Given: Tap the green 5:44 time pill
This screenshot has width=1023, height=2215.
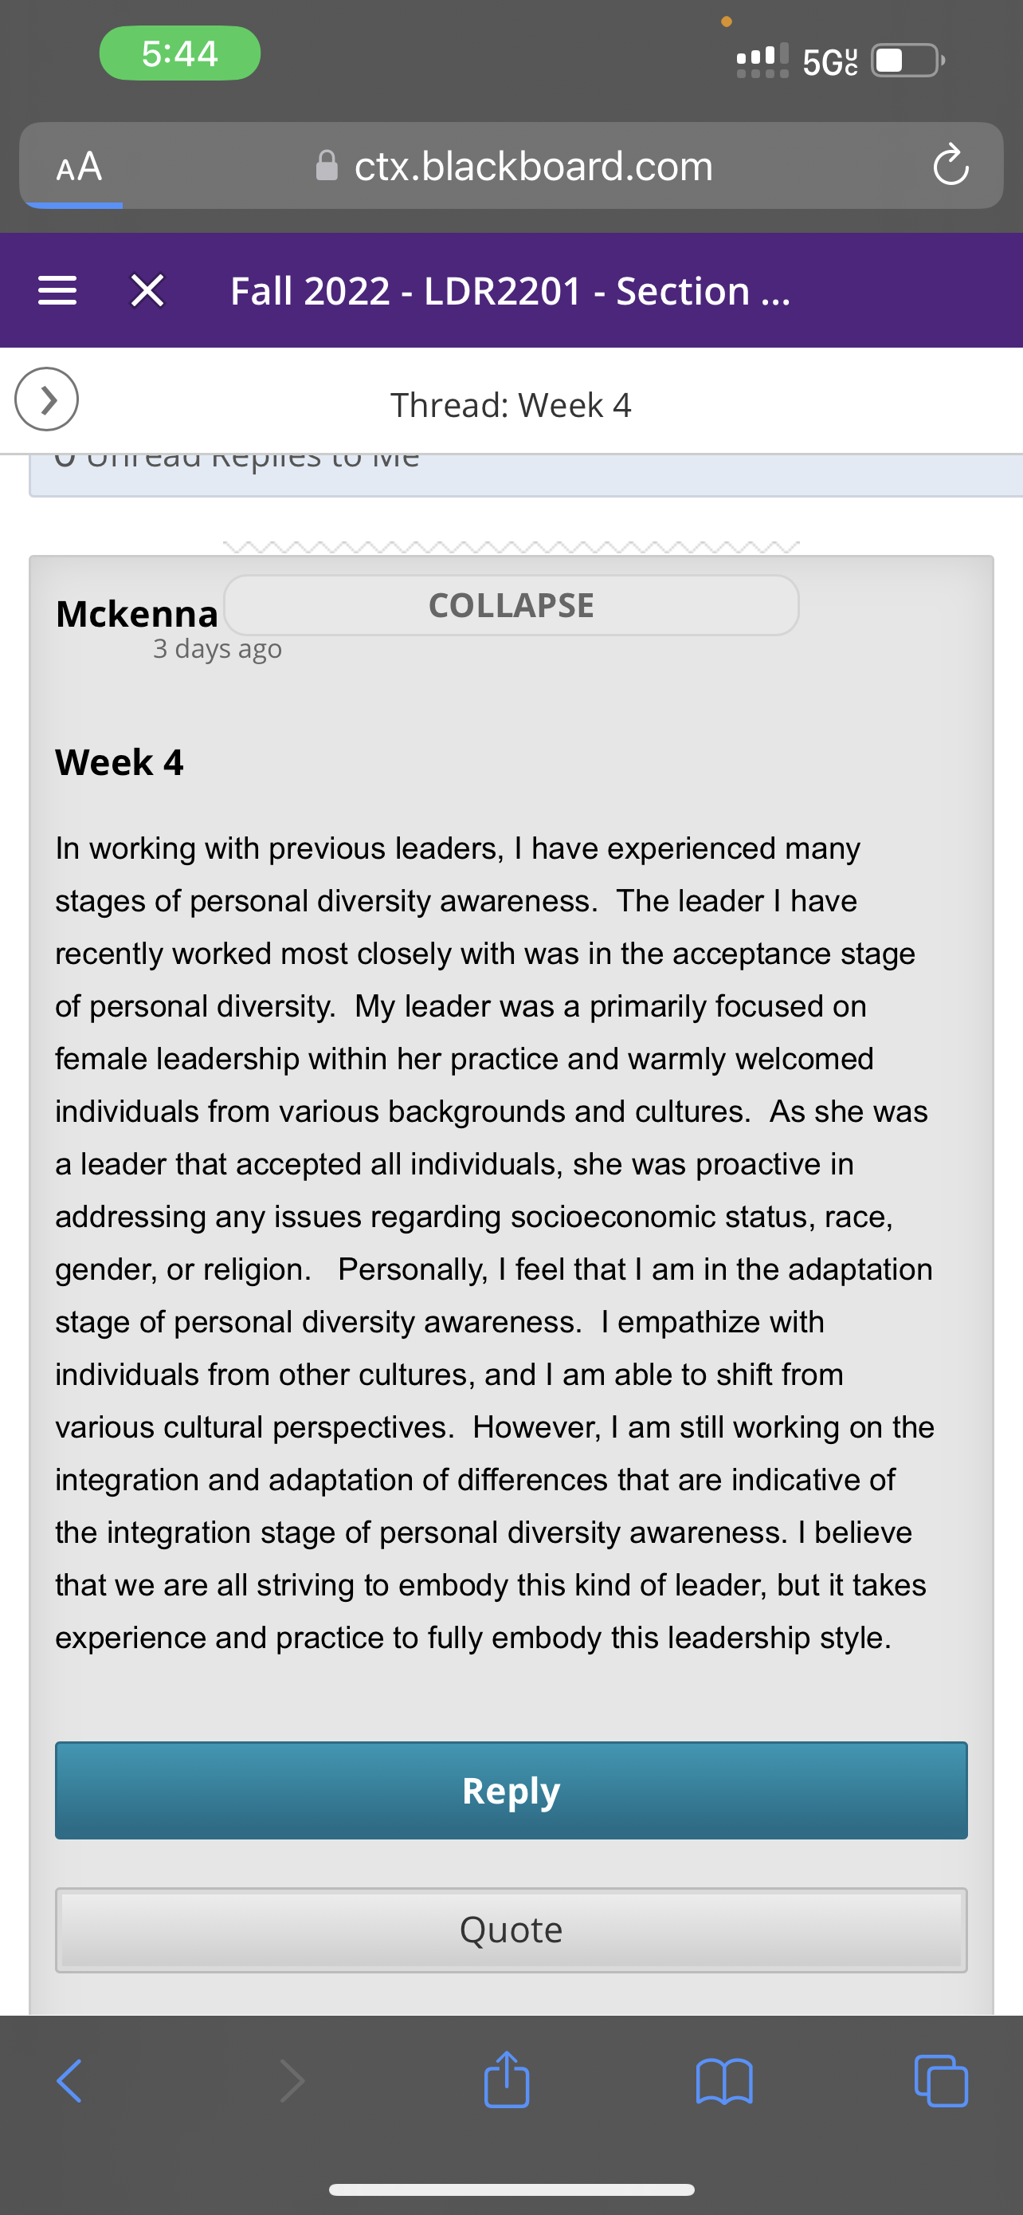Looking at the screenshot, I should tap(180, 53).
